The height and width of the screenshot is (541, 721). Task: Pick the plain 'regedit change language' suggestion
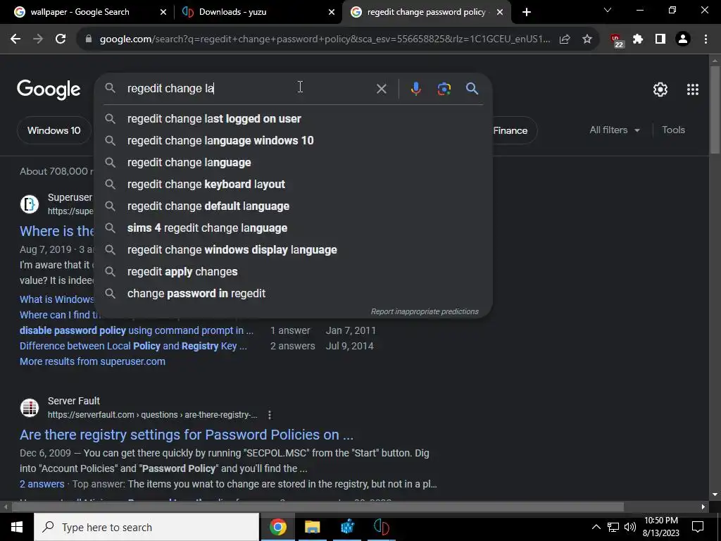[294, 163]
